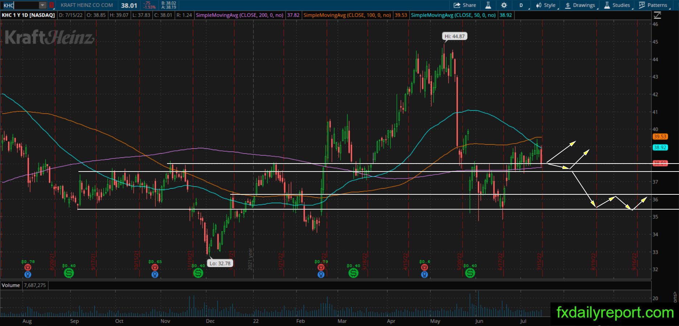Click the earnings phone icon labeled $0.65
Viewport: 679px width, 326px height.
(x=155, y=267)
